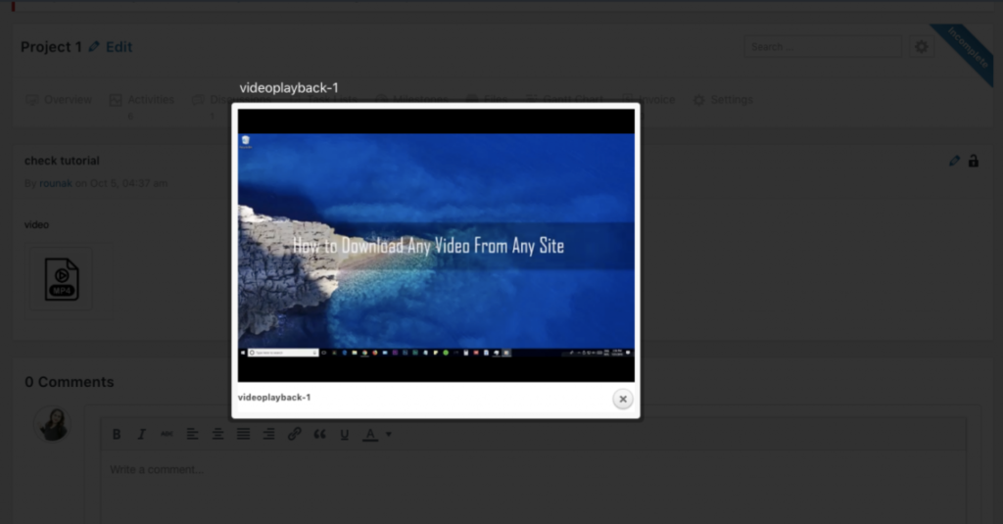Viewport: 1003px width, 524px height.
Task: Open the Settings tab
Action: 723,100
